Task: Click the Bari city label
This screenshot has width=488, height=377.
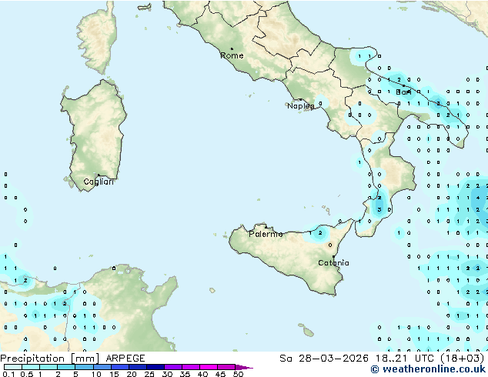Action: click(403, 92)
